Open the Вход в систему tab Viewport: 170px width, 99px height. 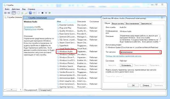[x=118, y=24]
